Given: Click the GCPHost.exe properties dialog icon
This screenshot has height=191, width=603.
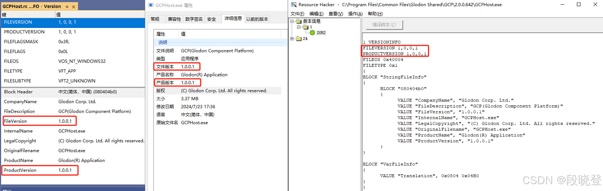Looking at the screenshot, I should point(151,5).
